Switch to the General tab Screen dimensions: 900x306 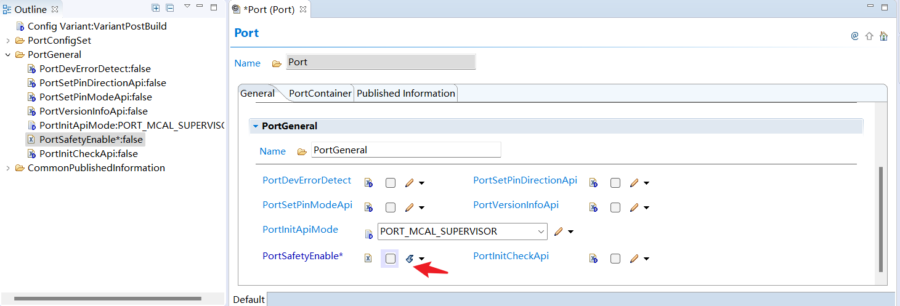pyautogui.click(x=257, y=94)
